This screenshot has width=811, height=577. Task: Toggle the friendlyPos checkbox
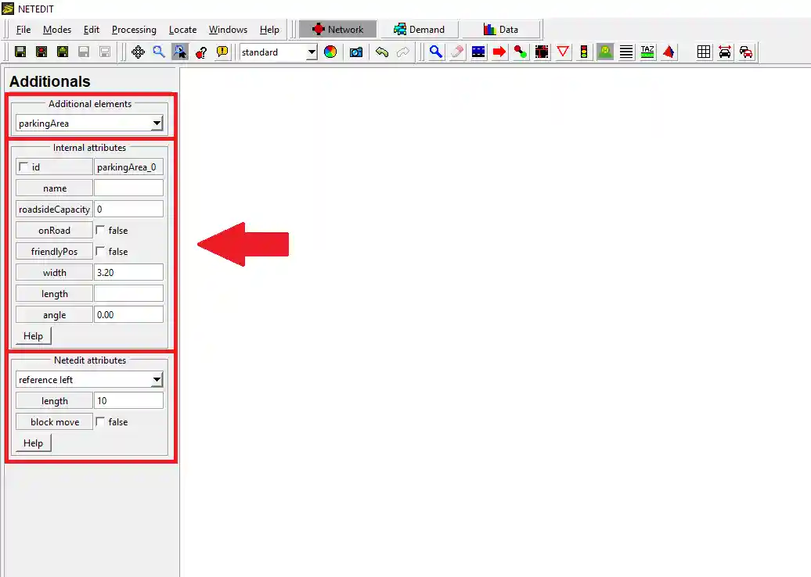[x=100, y=251]
